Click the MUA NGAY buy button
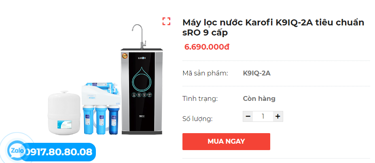375x163 pixels. tap(226, 142)
